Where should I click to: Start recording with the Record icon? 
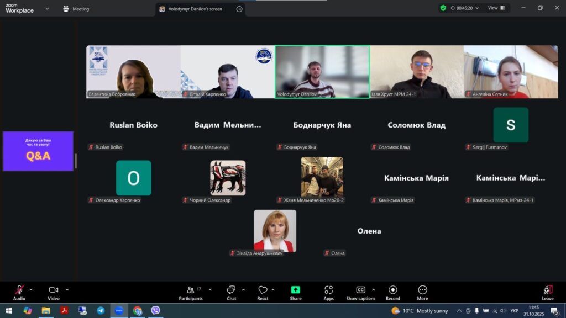click(x=393, y=290)
